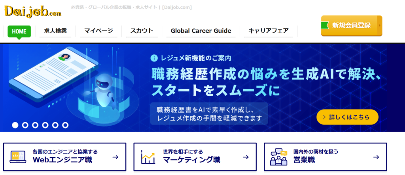
Task: Click the sales people chat icon
Action: [x=278, y=157]
